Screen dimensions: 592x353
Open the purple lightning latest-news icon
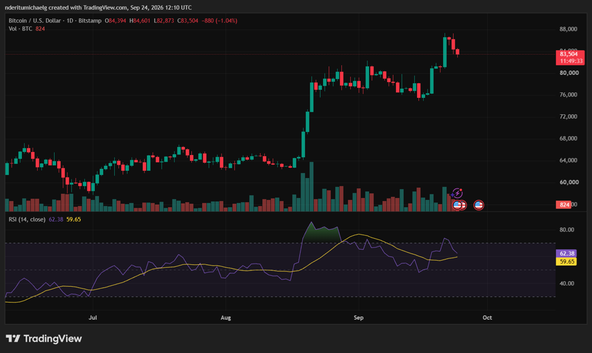point(457,193)
